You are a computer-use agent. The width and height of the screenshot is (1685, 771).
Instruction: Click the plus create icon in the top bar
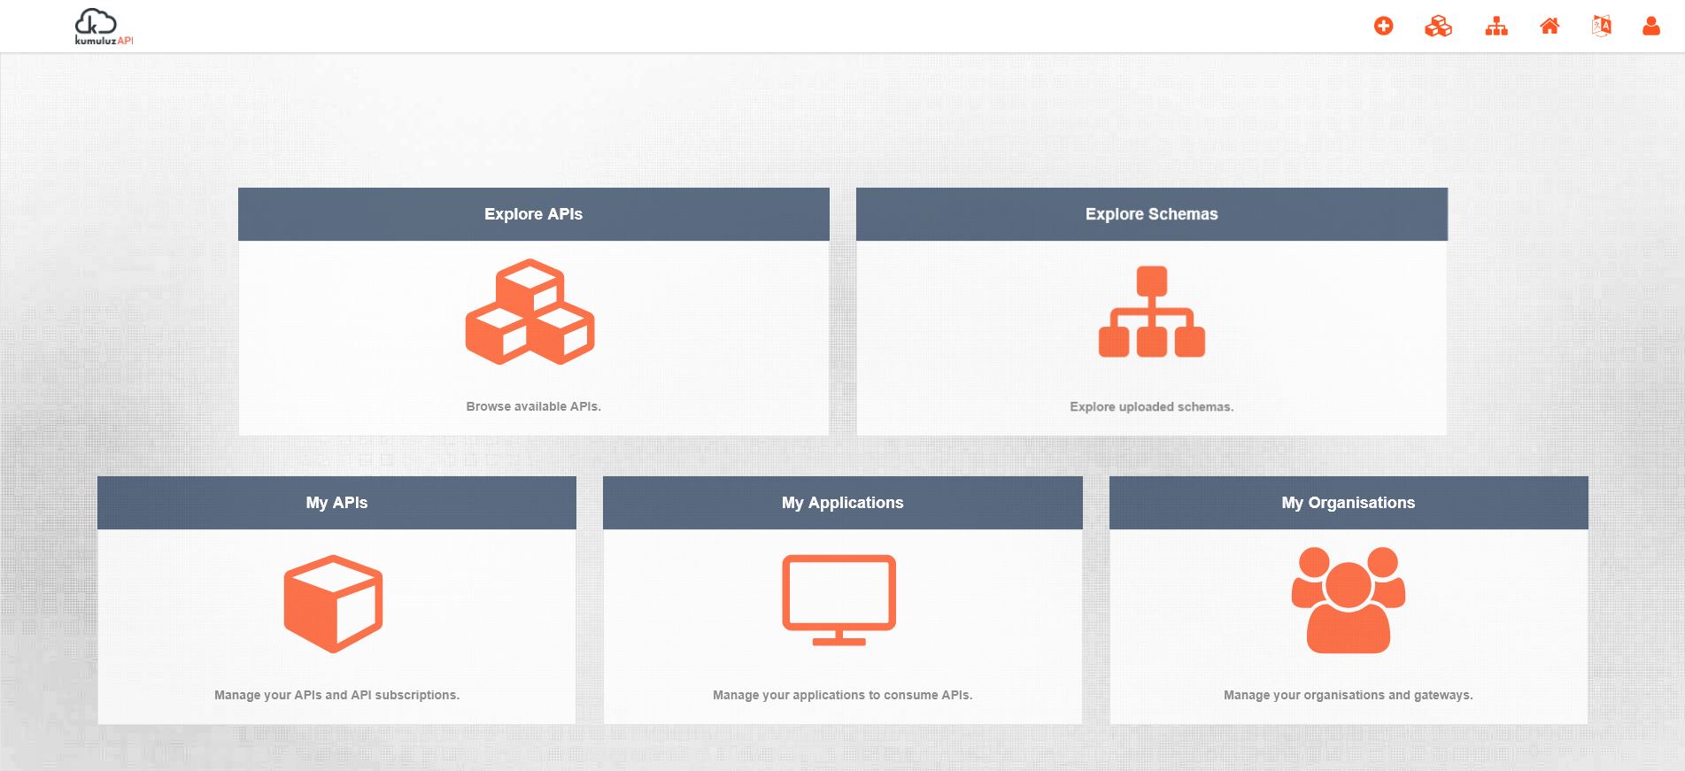[x=1383, y=27]
